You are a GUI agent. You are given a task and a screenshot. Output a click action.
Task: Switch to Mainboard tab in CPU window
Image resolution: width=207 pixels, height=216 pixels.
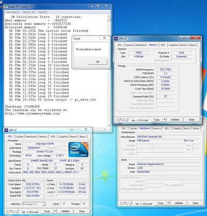(31, 137)
